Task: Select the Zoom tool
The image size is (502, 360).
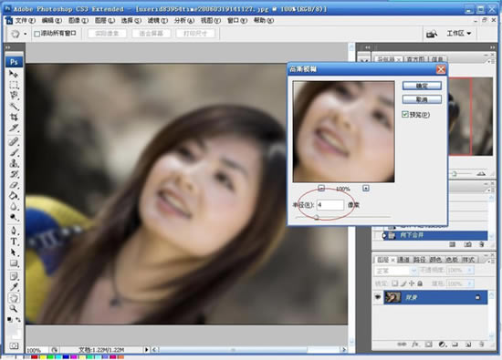Action: [x=14, y=309]
